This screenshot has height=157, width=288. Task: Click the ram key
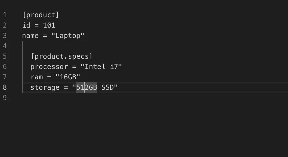point(36,77)
